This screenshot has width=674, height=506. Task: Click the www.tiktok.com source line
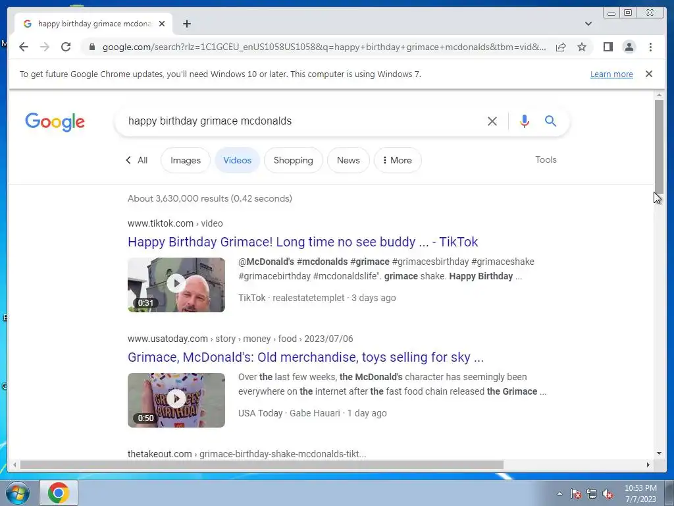tap(175, 223)
